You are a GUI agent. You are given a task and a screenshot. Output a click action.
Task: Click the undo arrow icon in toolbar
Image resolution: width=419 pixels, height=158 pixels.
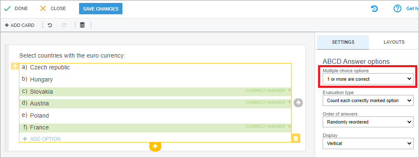coord(50,25)
